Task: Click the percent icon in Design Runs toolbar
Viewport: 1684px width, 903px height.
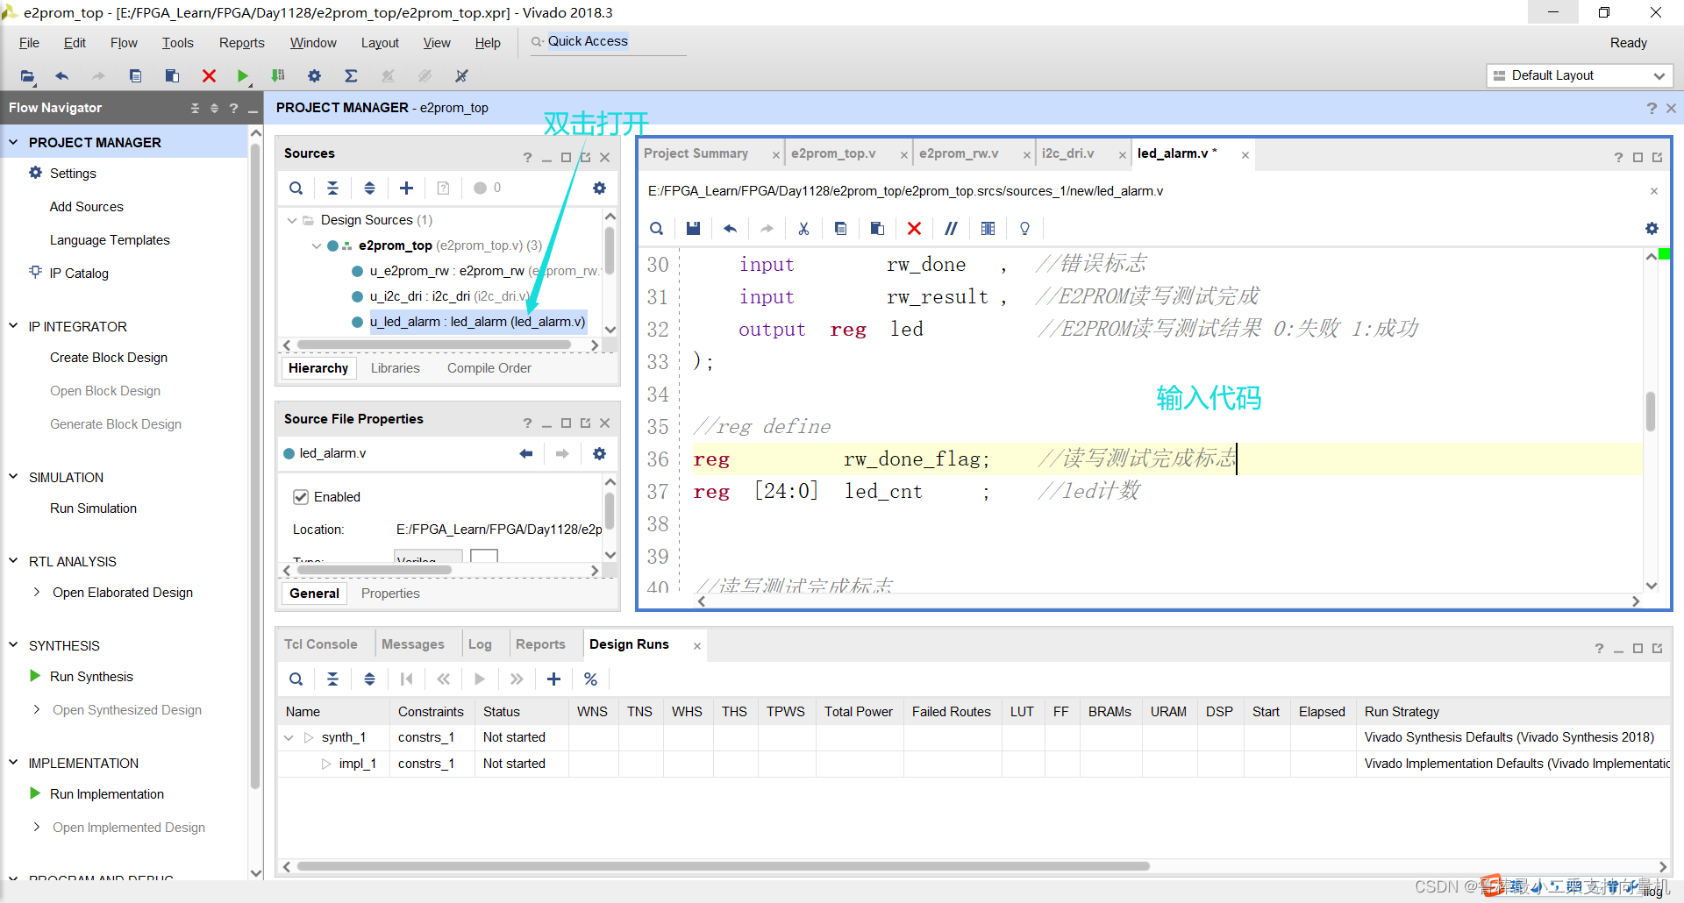Action: click(590, 679)
